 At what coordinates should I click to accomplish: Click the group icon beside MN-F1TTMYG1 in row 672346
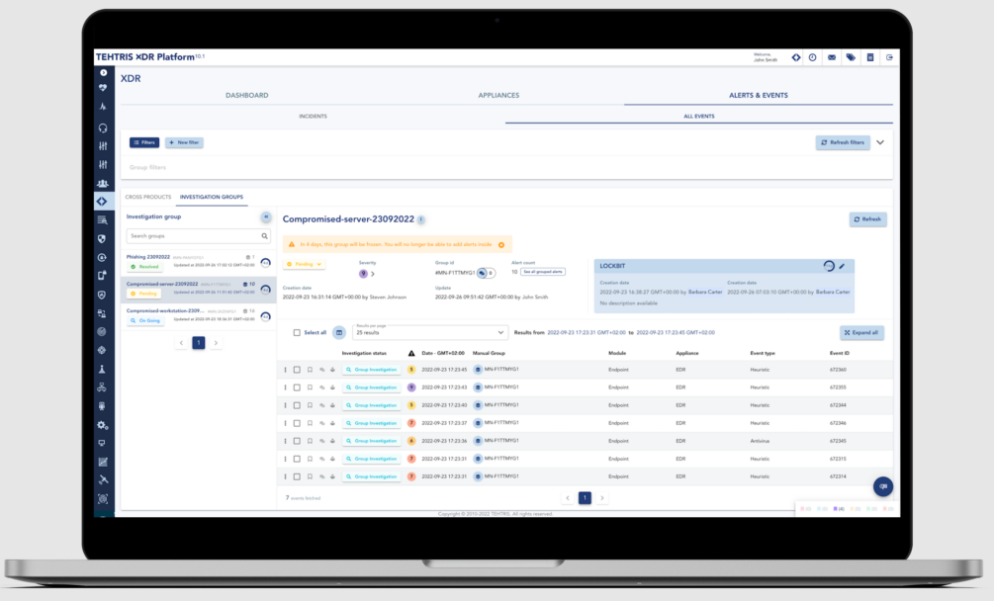478,423
